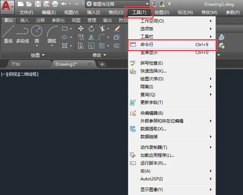Viewport: 243px width, 195px height.
Task: Click the Print icon in quick access toolbar
Action: [x=55, y=4]
